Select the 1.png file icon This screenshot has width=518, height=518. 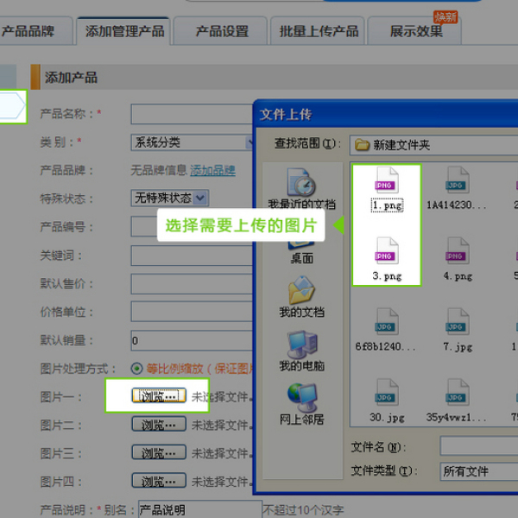coord(387,180)
